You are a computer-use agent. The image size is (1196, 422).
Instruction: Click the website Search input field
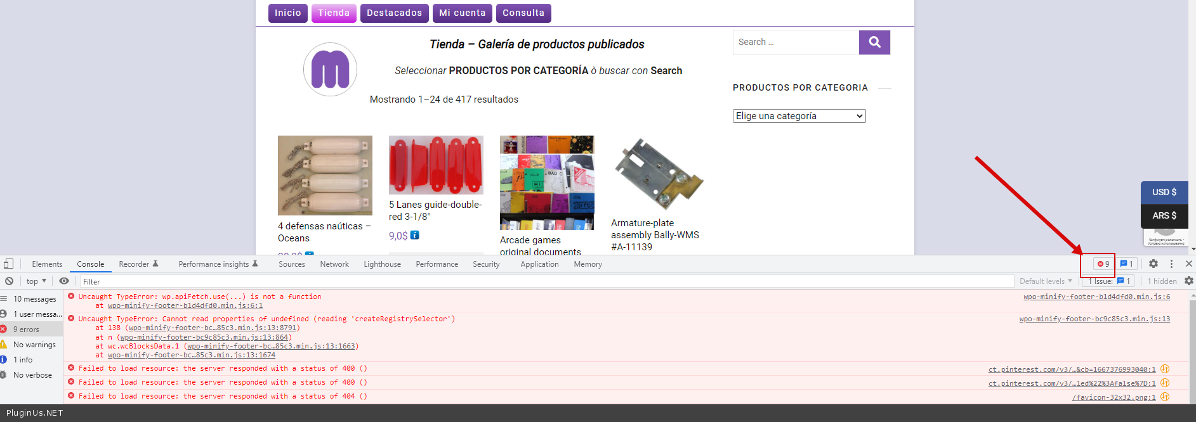tap(796, 42)
